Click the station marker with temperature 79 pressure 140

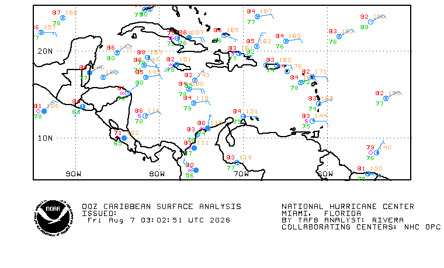point(376,153)
